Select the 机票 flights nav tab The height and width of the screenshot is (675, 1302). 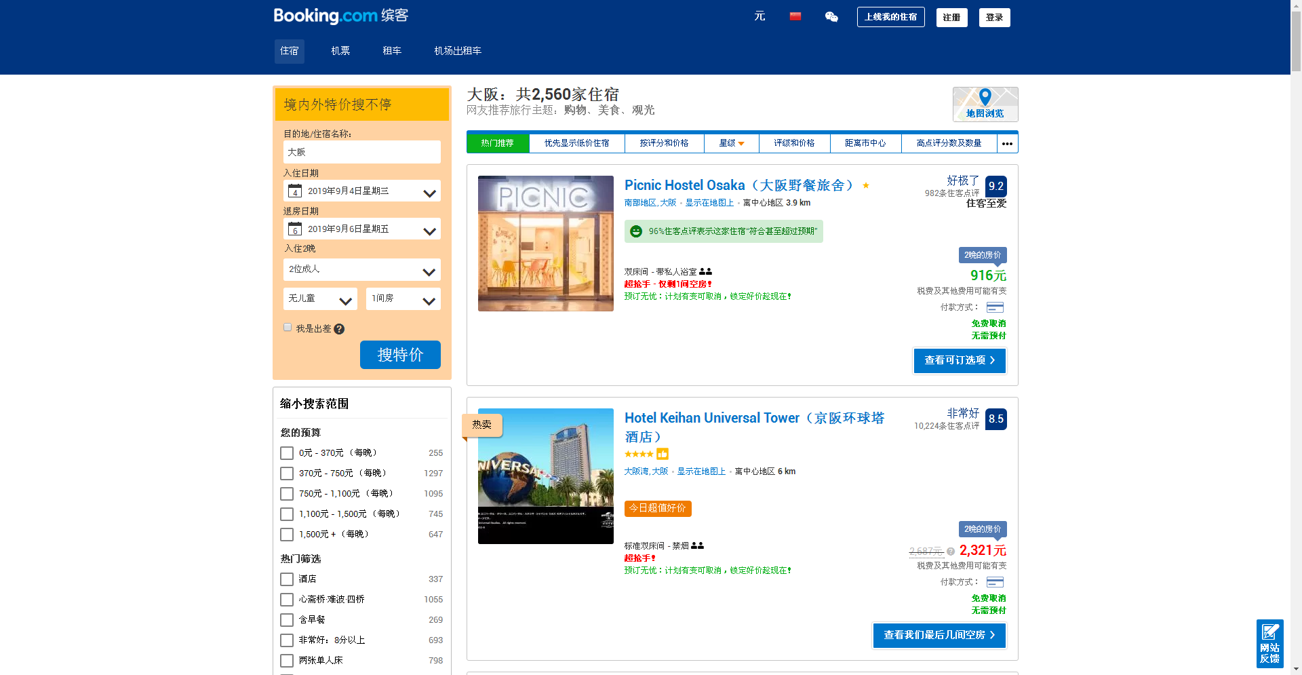(340, 51)
